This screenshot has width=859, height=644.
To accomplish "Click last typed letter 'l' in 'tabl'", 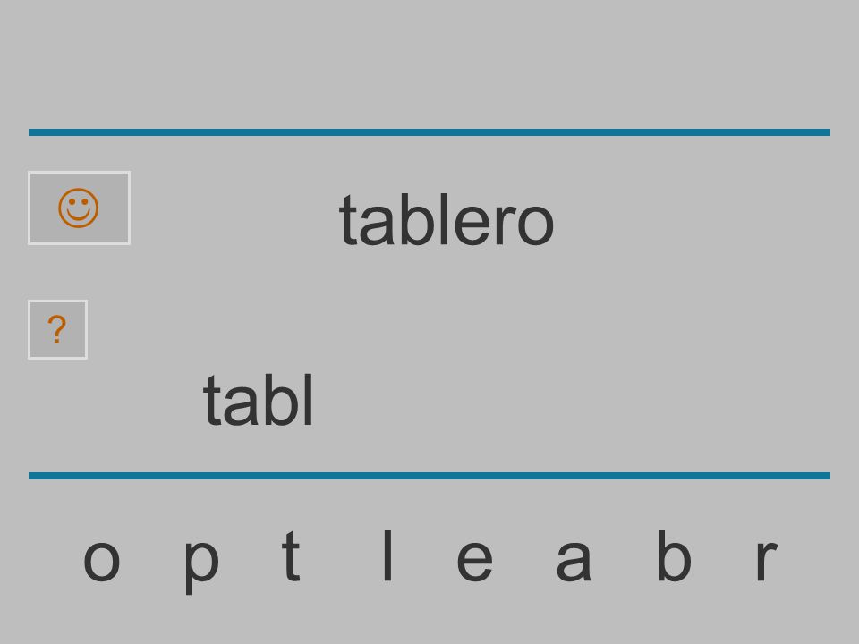I will tap(309, 399).
